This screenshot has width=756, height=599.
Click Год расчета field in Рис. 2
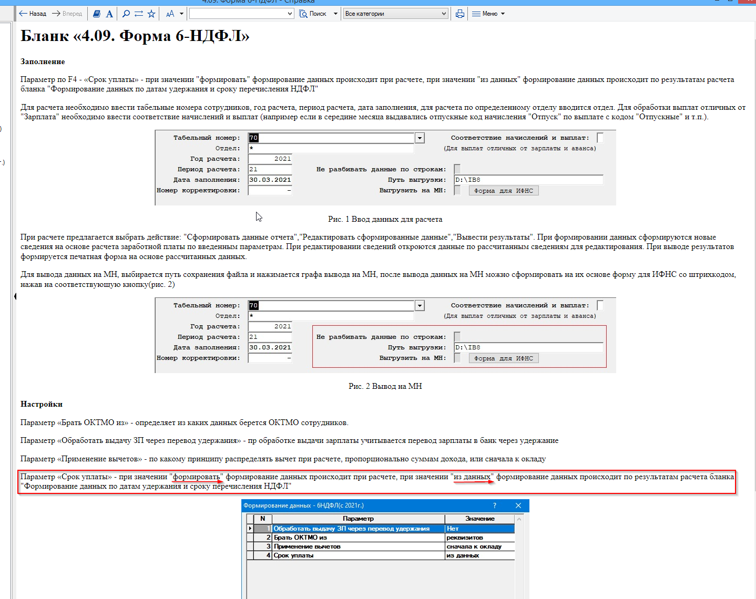pyautogui.click(x=270, y=326)
